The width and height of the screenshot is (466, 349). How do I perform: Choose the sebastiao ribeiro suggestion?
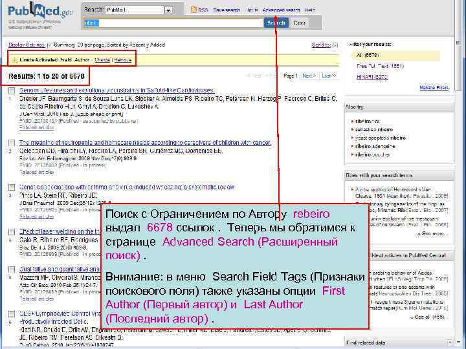click(x=374, y=130)
